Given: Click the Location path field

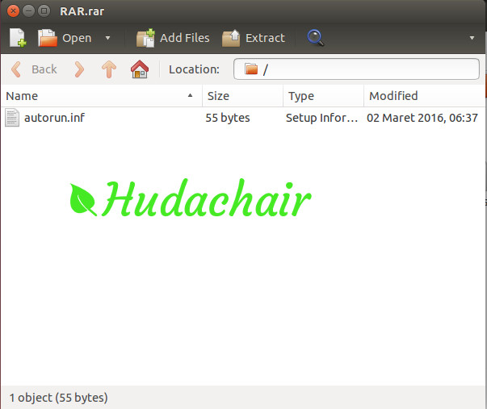Looking at the screenshot, I should (356, 69).
